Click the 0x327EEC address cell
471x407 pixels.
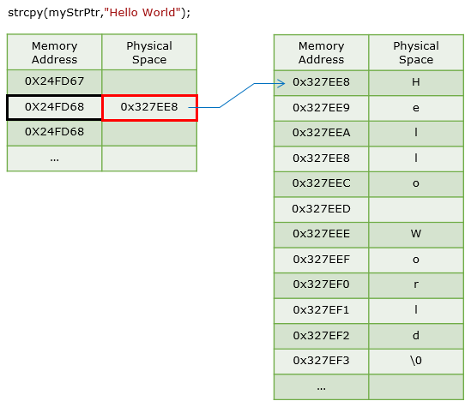click(321, 184)
